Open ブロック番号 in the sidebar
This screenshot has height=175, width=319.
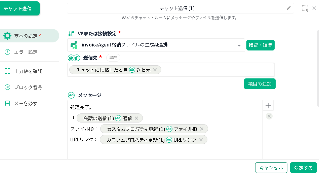click(x=28, y=87)
